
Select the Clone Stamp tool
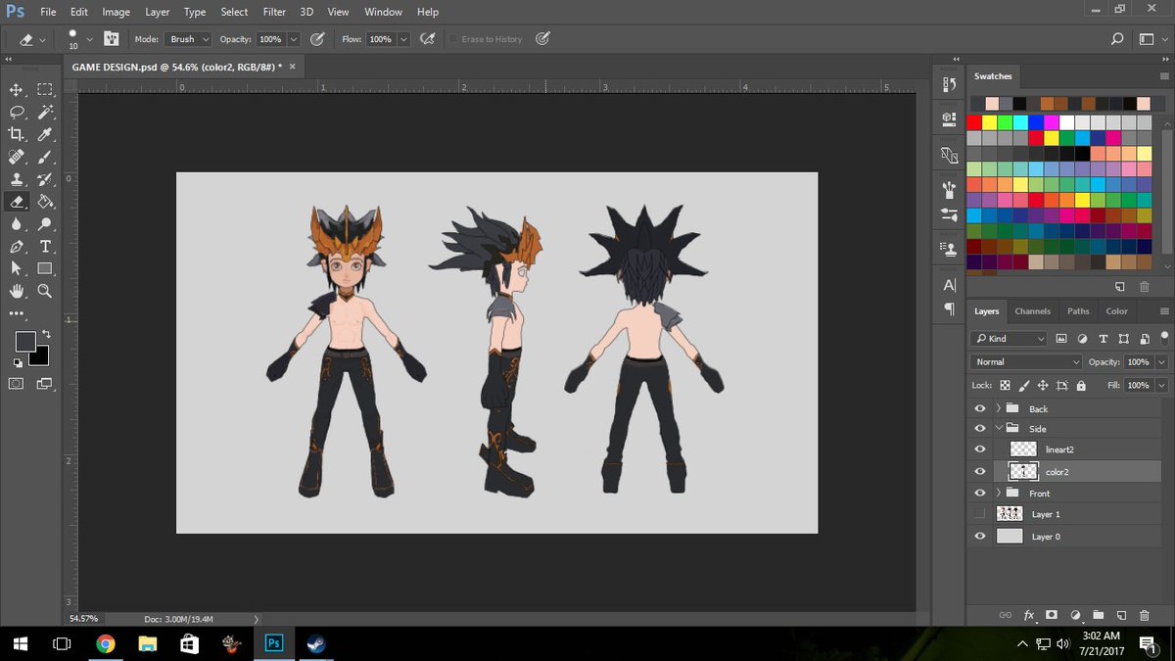tap(16, 179)
